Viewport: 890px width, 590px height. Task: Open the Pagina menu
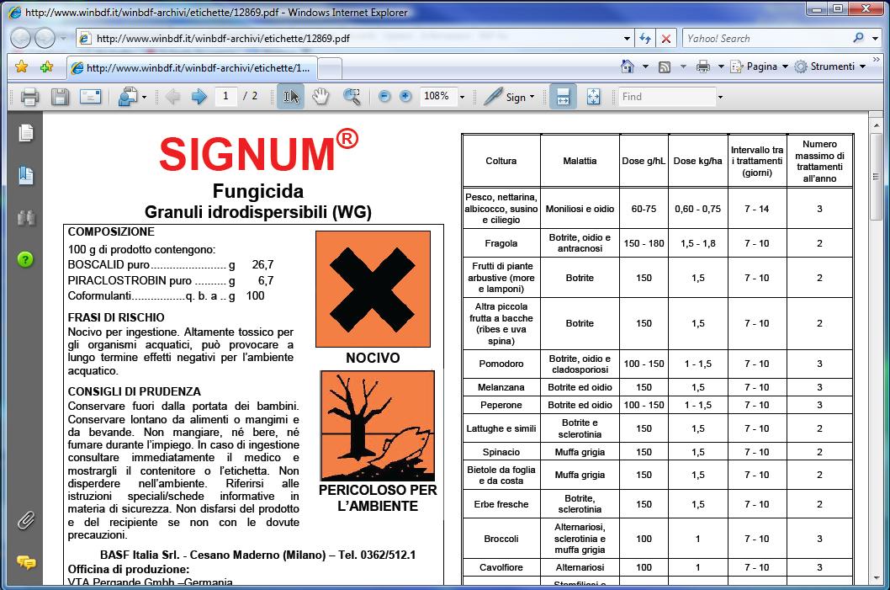[760, 66]
